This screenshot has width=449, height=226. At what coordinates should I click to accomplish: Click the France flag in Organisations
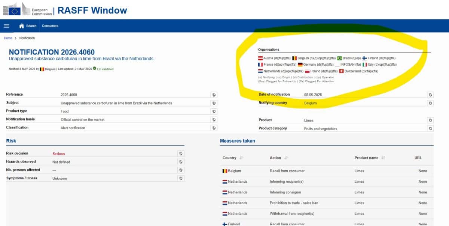click(260, 65)
